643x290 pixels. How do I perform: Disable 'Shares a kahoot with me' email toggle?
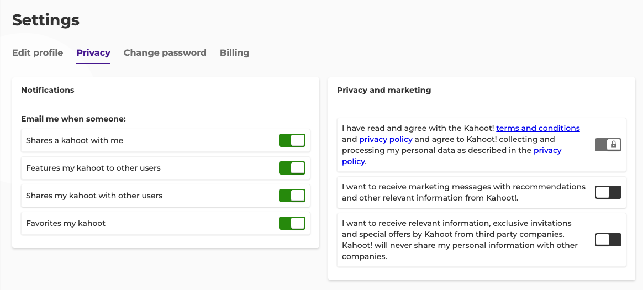[292, 140]
